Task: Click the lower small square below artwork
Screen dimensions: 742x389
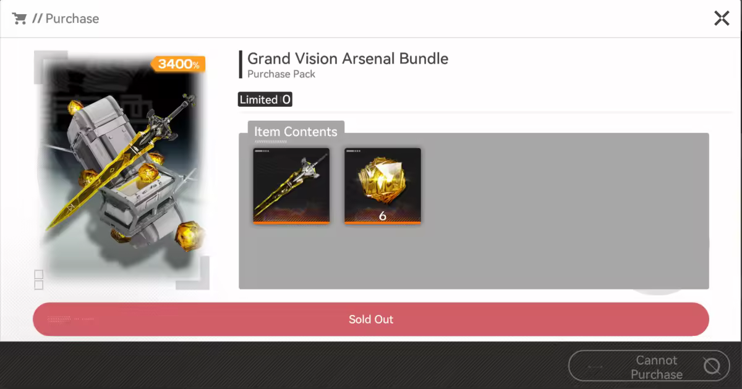Action: [39, 285]
